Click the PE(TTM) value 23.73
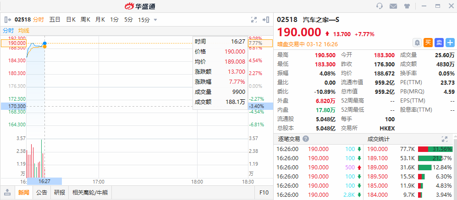The height and width of the screenshot is (200, 457). [x=447, y=83]
